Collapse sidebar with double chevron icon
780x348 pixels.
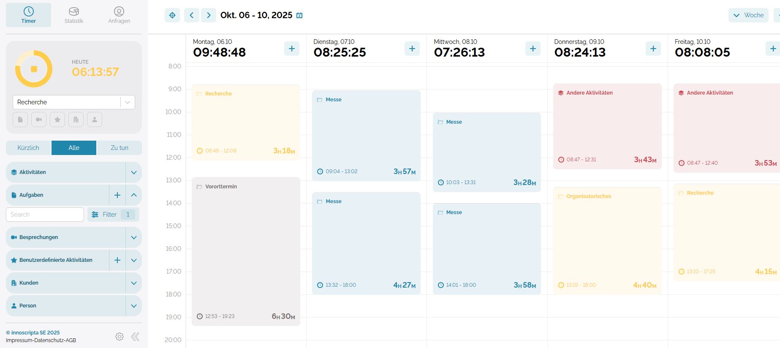(x=135, y=337)
